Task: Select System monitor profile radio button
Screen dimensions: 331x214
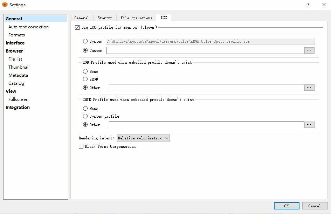Action: pyautogui.click(x=85, y=41)
